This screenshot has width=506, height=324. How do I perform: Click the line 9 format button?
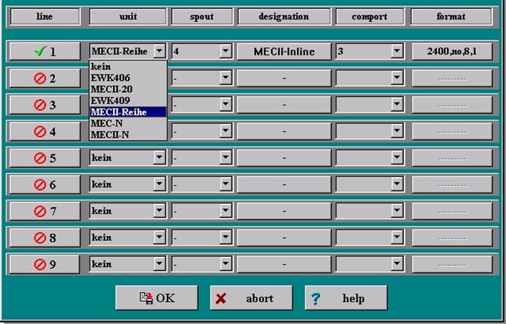(x=452, y=264)
